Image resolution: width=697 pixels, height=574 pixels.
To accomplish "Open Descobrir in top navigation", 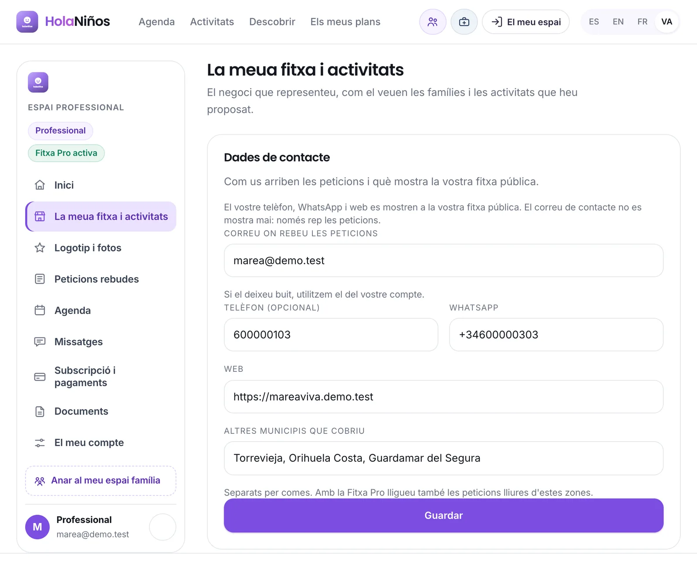I will click(272, 22).
